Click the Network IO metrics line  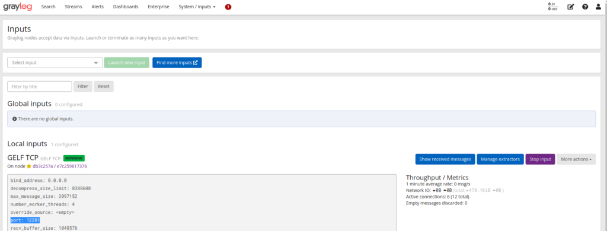click(455, 190)
